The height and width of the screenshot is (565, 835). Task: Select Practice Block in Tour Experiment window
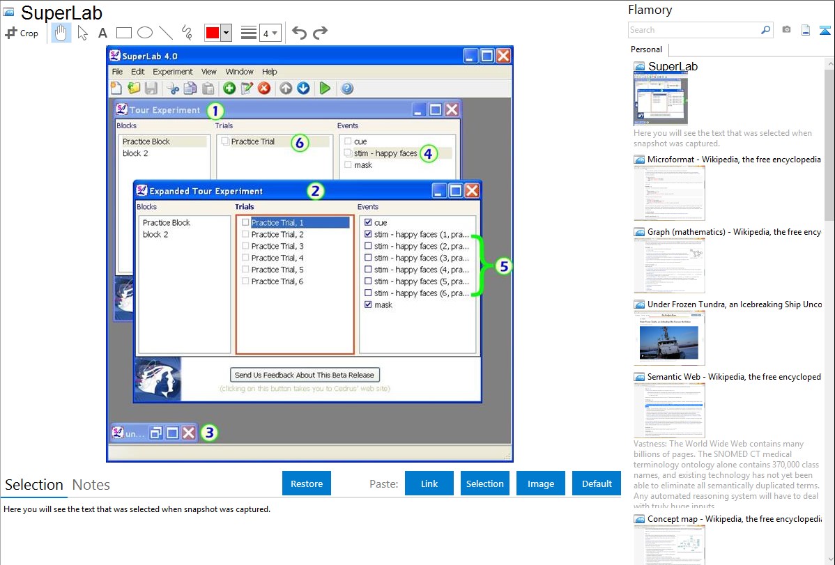(x=146, y=141)
